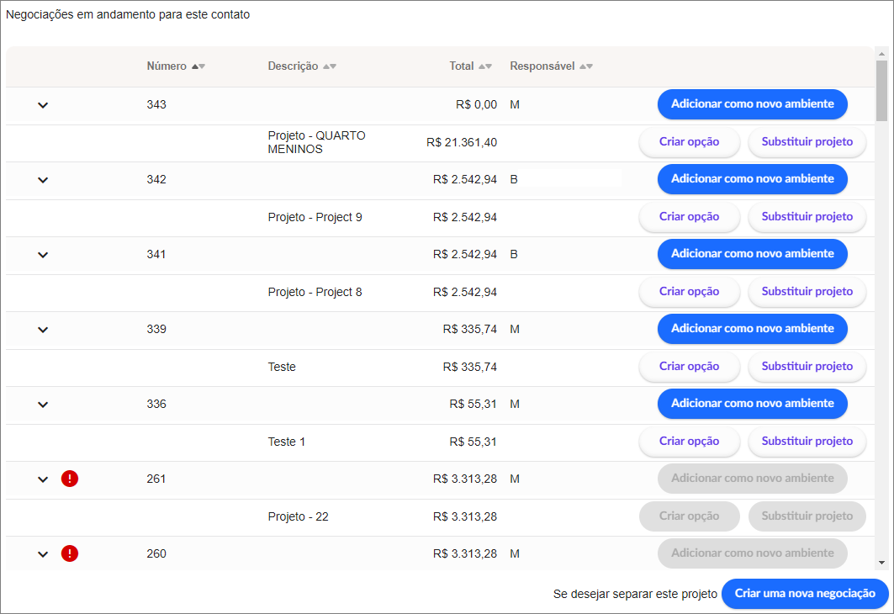Click Adicionar como novo ambiente for 341

coord(752,254)
